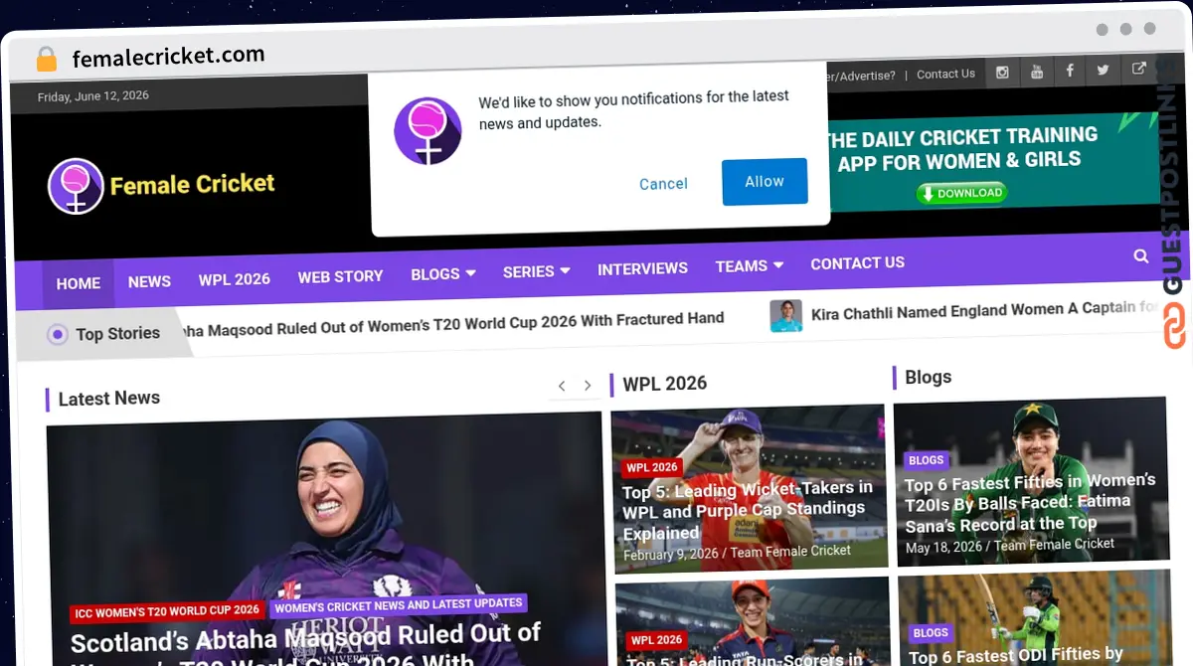Click the WPL 2026 section heading
1193x666 pixels.
[x=664, y=384]
